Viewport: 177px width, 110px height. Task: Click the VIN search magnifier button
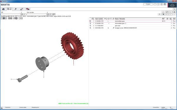pos(24,14)
